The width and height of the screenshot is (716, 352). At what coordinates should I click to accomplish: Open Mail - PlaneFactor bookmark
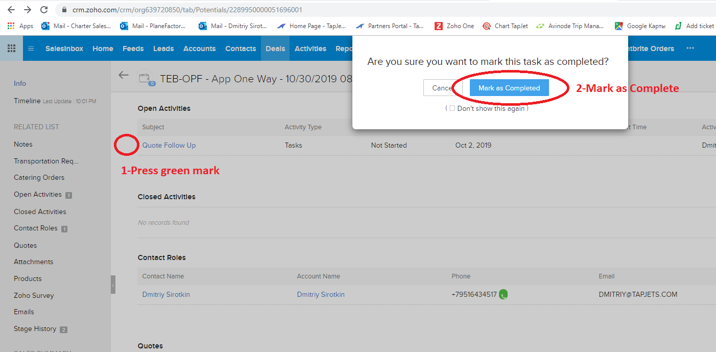[153, 26]
